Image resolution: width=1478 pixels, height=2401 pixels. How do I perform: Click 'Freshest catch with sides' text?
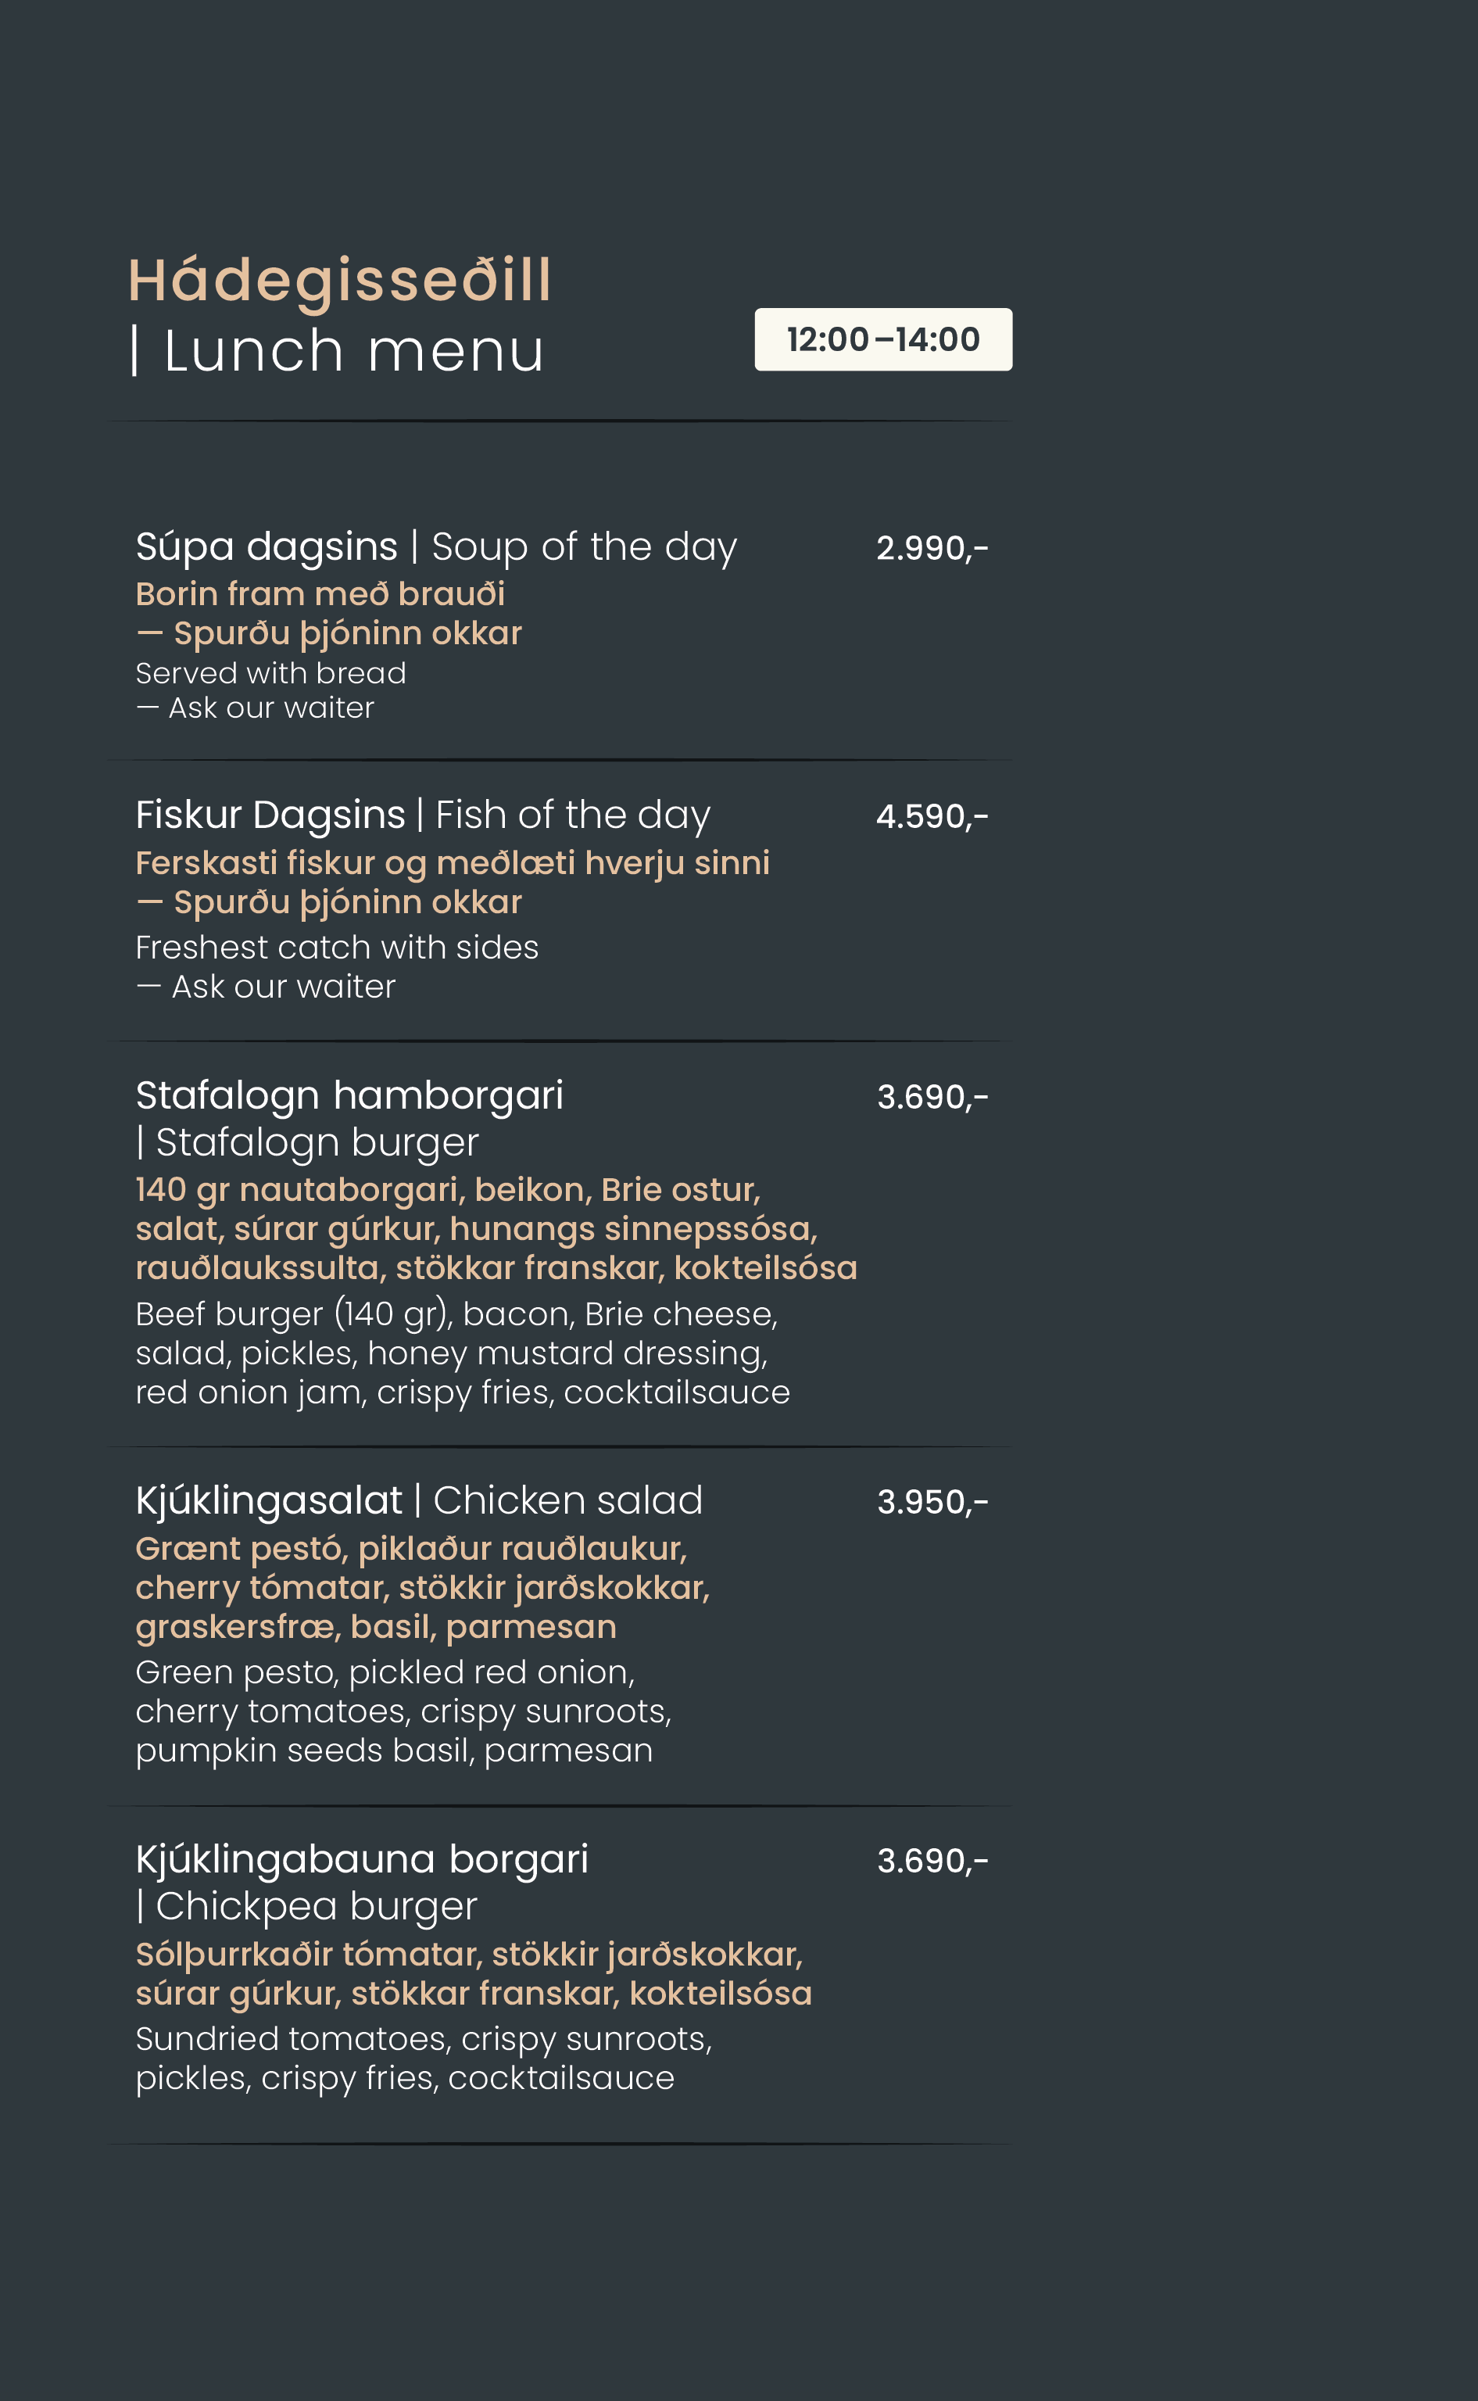(336, 948)
